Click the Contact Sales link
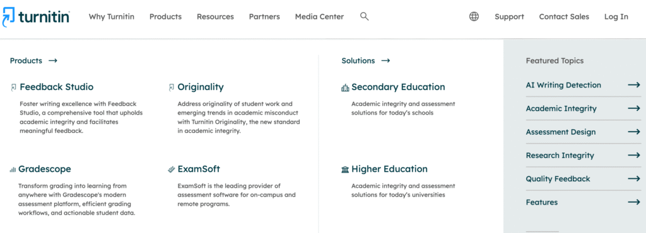Viewport: 646px width, 233px height. [564, 16]
